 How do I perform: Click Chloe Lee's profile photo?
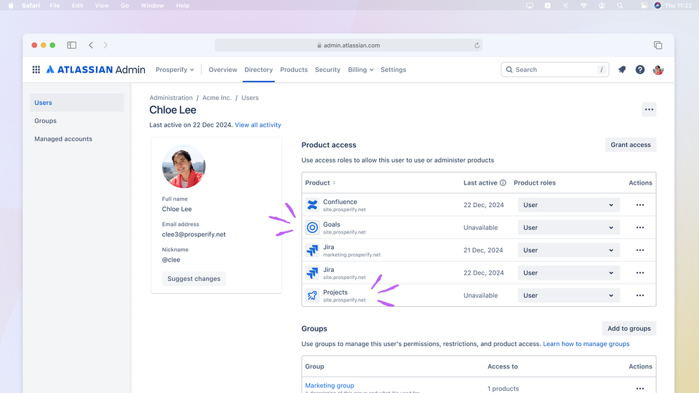[183, 166]
